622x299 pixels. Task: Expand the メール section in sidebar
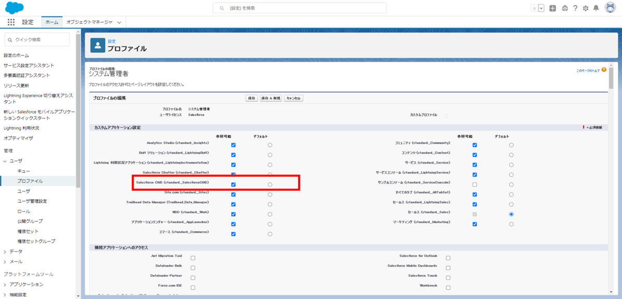click(x=5, y=262)
